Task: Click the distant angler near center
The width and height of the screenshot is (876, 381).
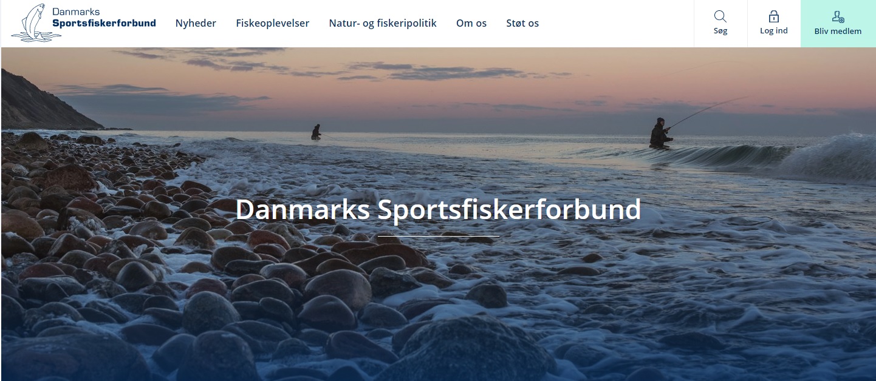Action: click(316, 132)
